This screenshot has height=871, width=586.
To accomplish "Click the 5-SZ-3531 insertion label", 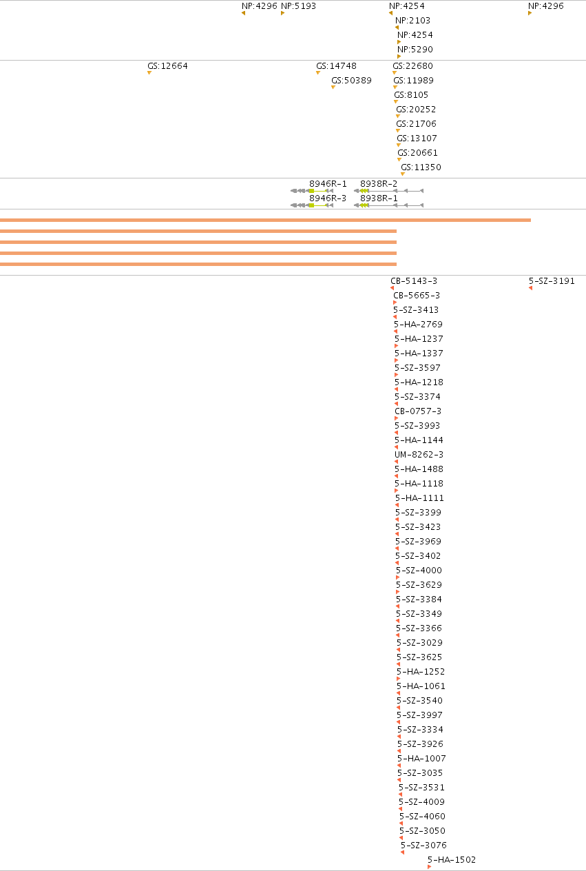I will [421, 788].
